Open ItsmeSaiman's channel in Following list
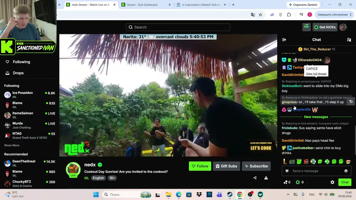Screen dimensions: 356x200 30,115
